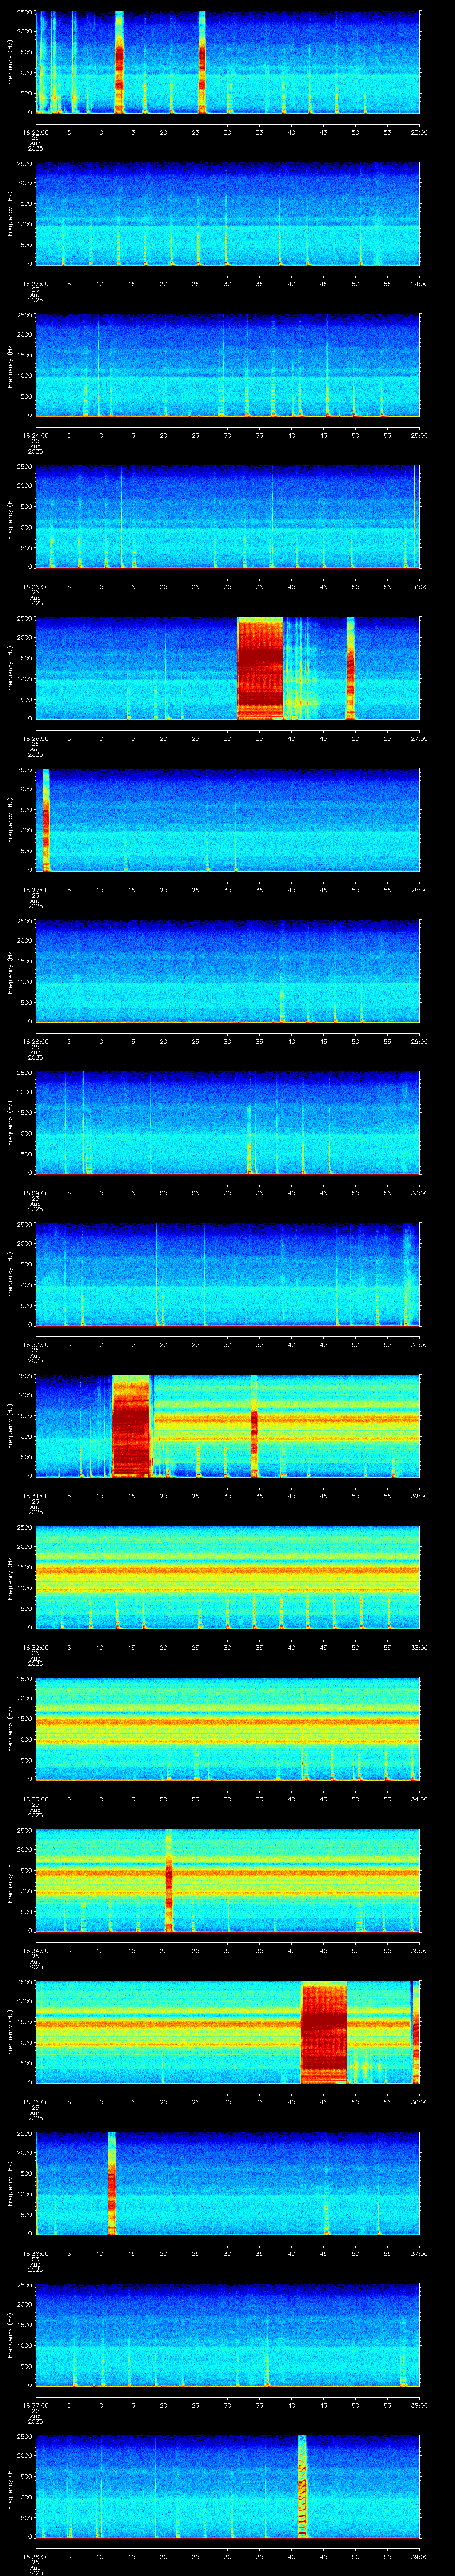Click the "18:22:00" start time label

click(35, 132)
